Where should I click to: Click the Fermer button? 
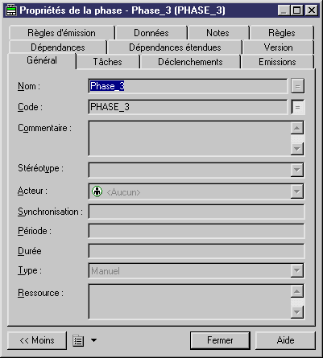pyautogui.click(x=220, y=340)
